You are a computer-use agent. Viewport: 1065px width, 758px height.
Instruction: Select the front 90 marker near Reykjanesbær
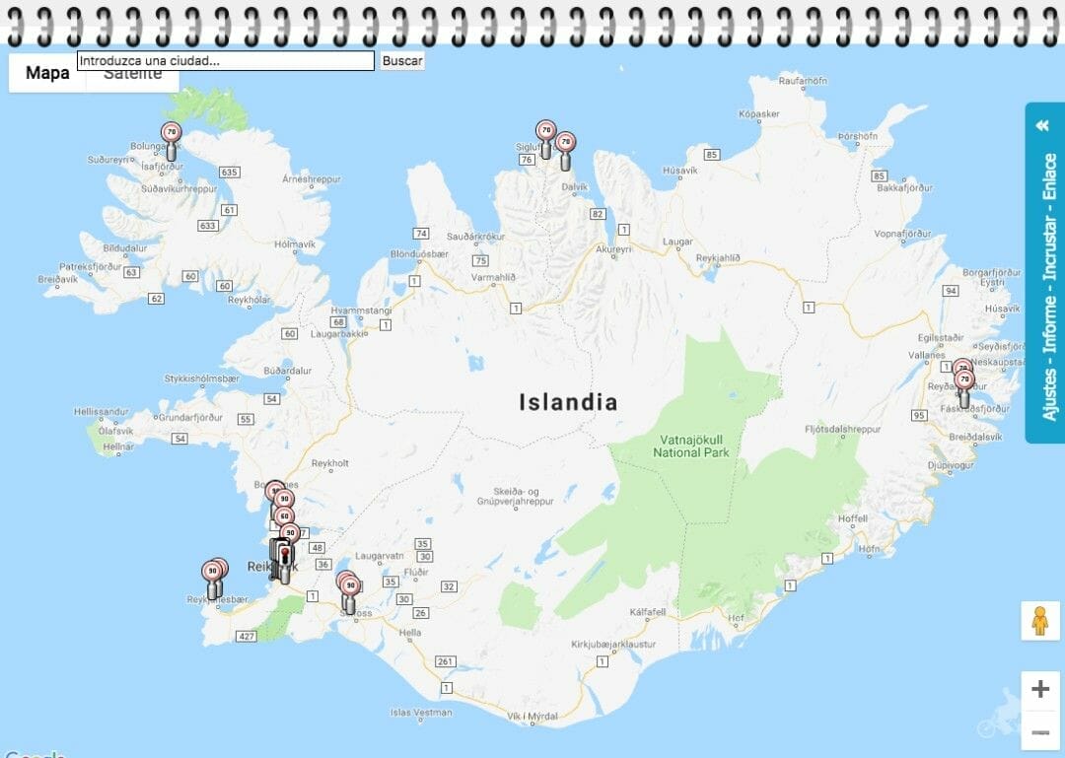(x=213, y=580)
